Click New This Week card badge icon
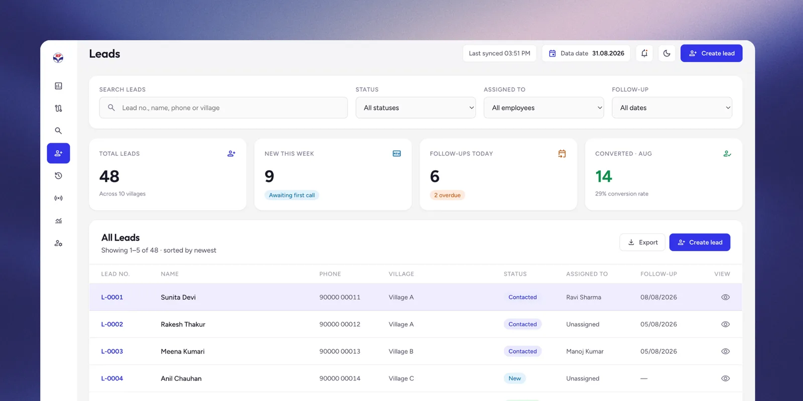803x401 pixels. coord(396,153)
